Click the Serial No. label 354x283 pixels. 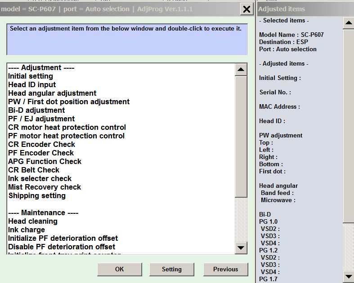pos(275,92)
